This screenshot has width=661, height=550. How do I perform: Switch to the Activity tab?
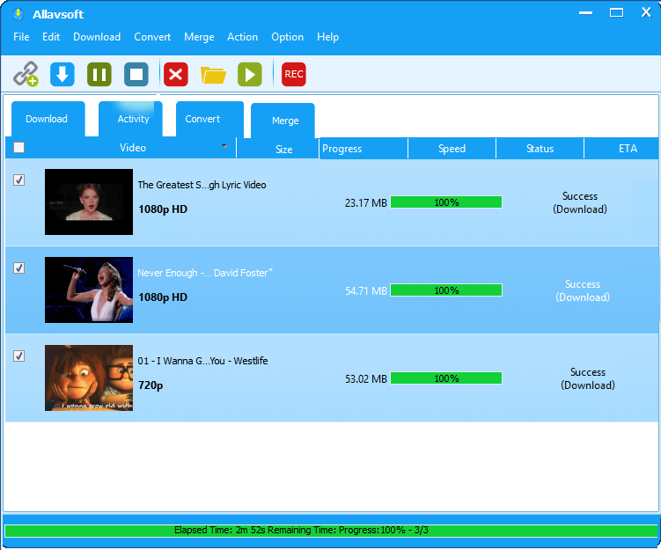[131, 119]
